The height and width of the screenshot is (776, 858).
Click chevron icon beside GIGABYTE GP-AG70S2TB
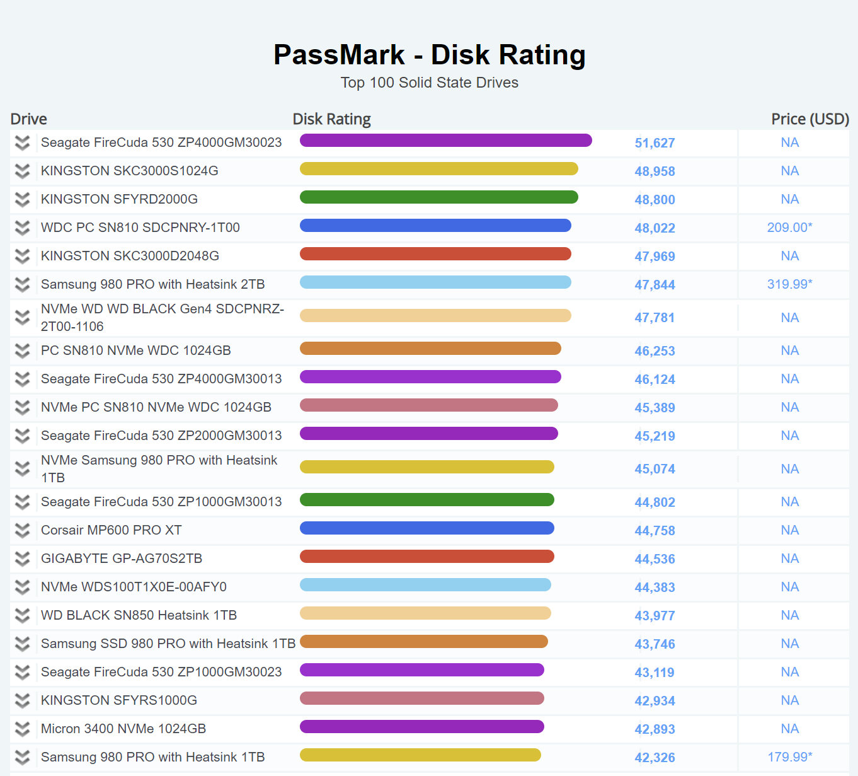tap(23, 559)
